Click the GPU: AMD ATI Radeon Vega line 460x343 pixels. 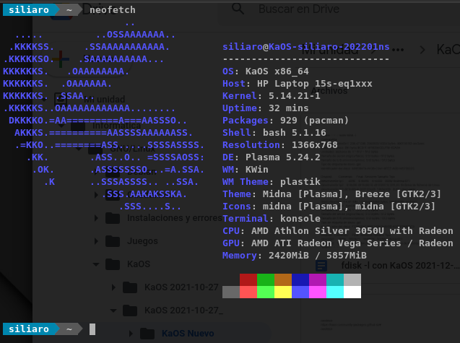(338, 243)
